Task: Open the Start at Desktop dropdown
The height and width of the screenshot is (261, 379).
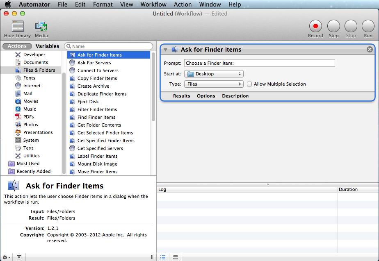Action: (x=214, y=74)
